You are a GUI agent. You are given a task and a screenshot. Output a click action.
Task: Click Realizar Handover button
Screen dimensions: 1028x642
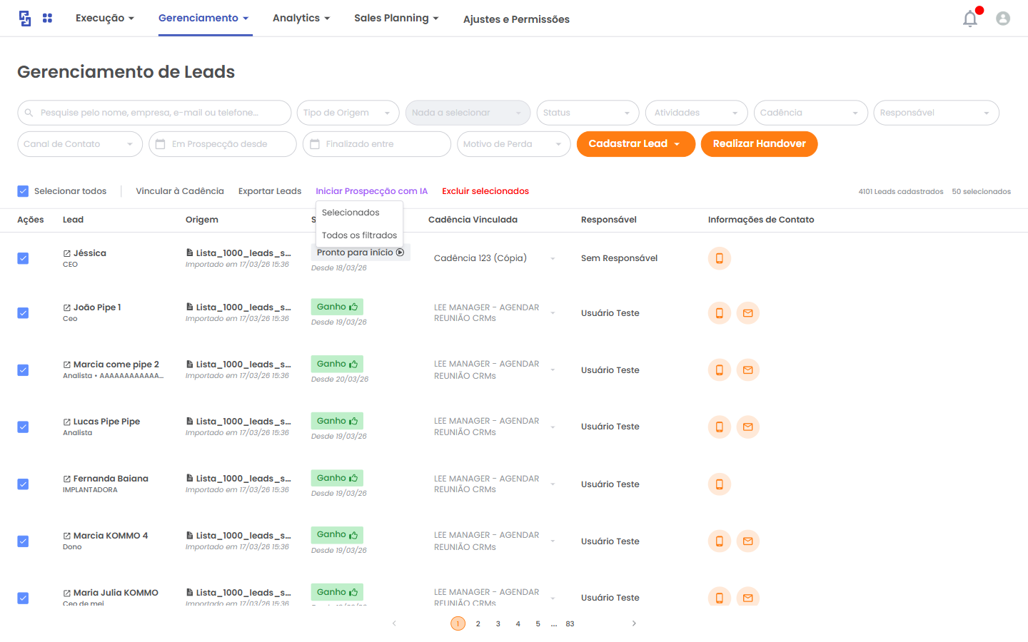click(760, 144)
